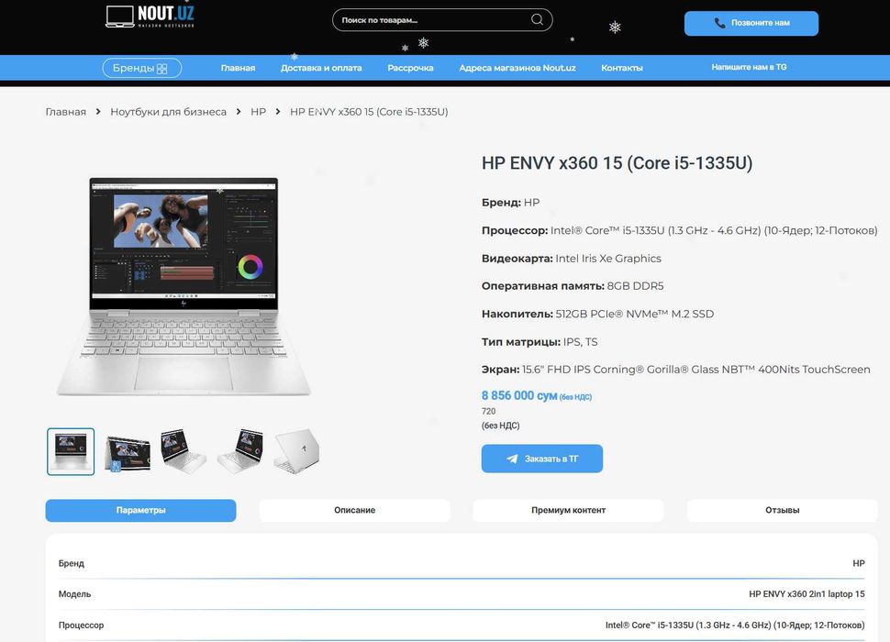Switch to the Описание tab
890x642 pixels.
coord(355,511)
